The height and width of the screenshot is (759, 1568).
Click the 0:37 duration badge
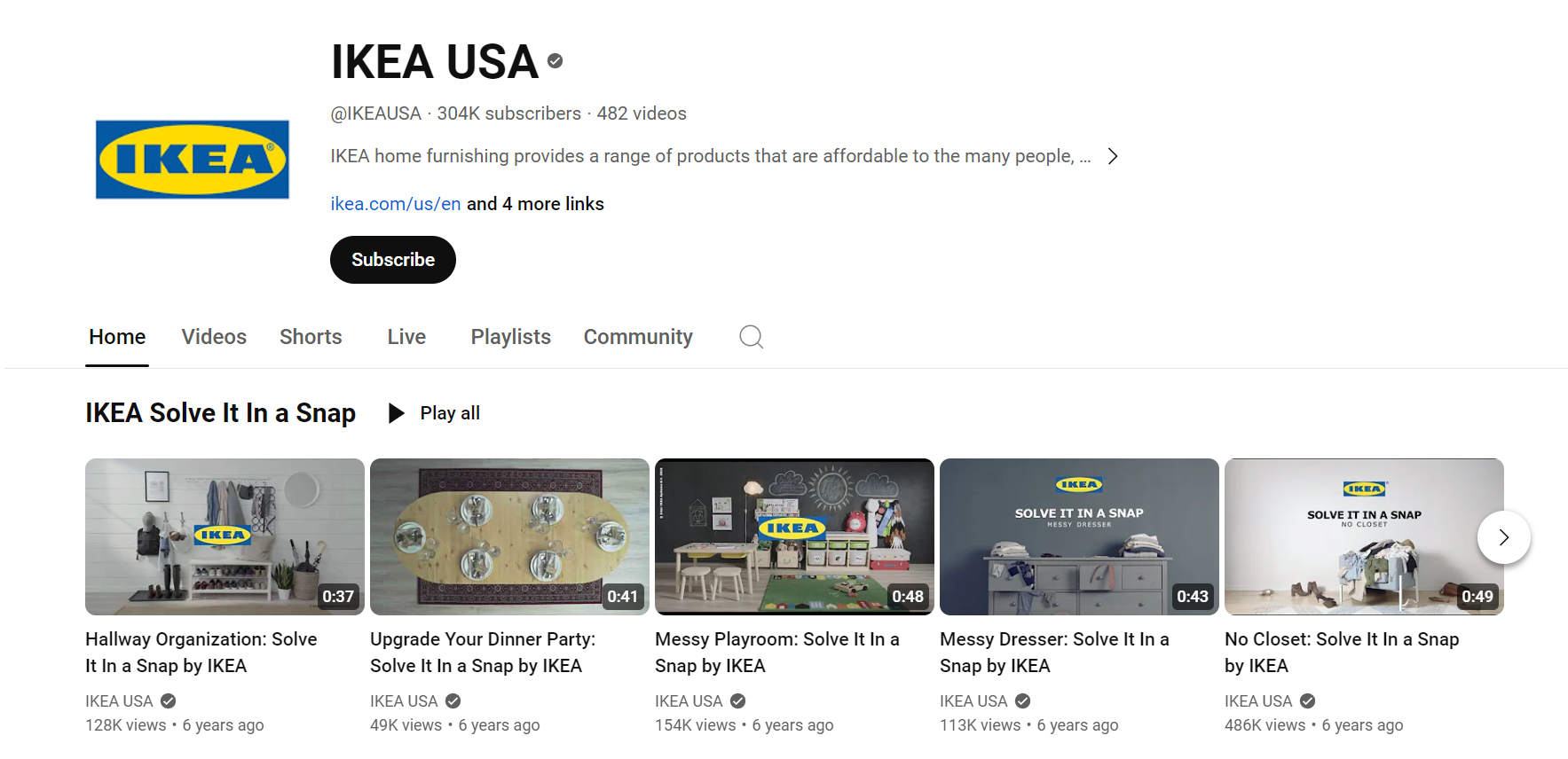[338, 597]
